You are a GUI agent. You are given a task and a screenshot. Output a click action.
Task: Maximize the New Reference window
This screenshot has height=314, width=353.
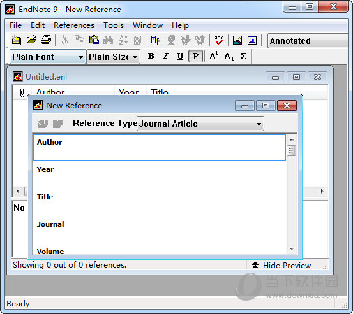266,105
